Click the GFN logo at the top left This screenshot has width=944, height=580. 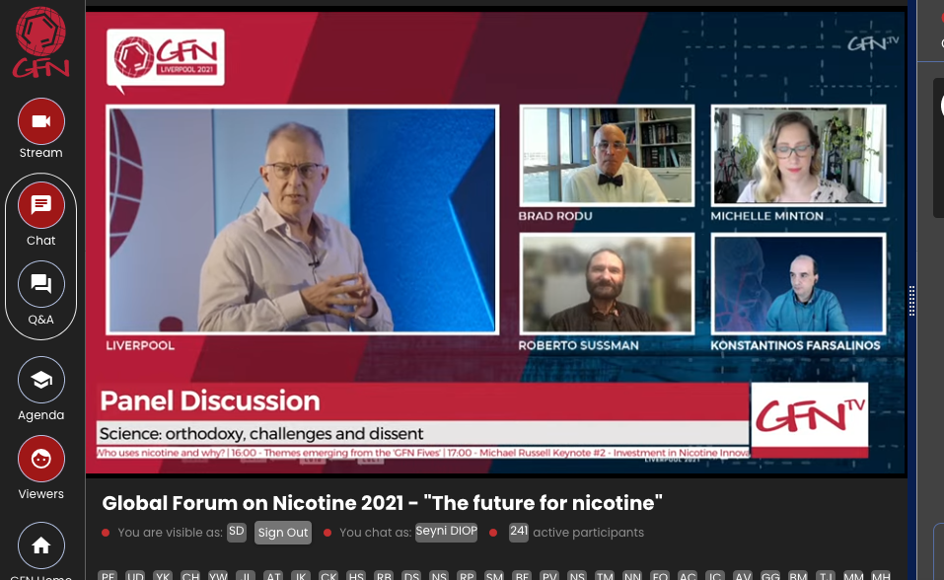(40, 42)
